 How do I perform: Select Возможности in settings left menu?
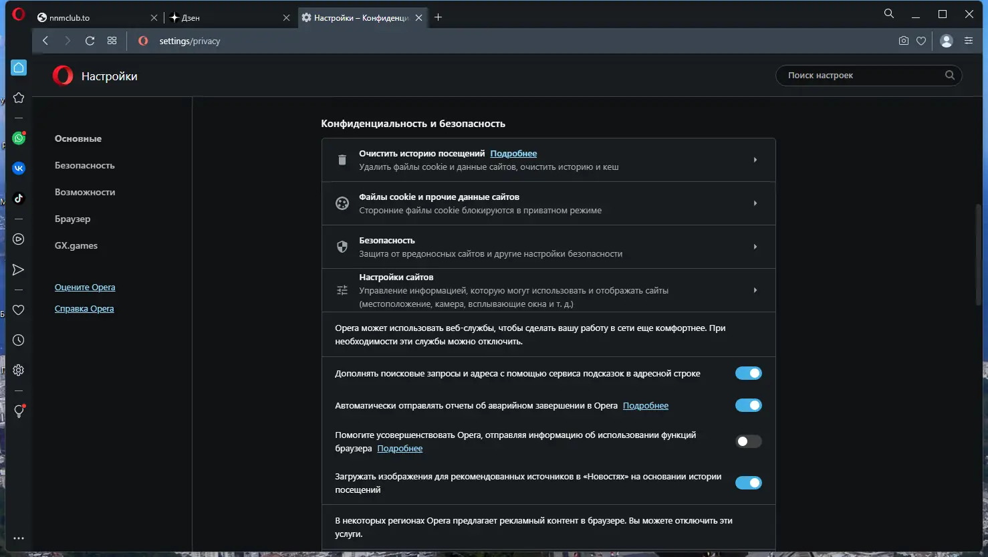[85, 192]
